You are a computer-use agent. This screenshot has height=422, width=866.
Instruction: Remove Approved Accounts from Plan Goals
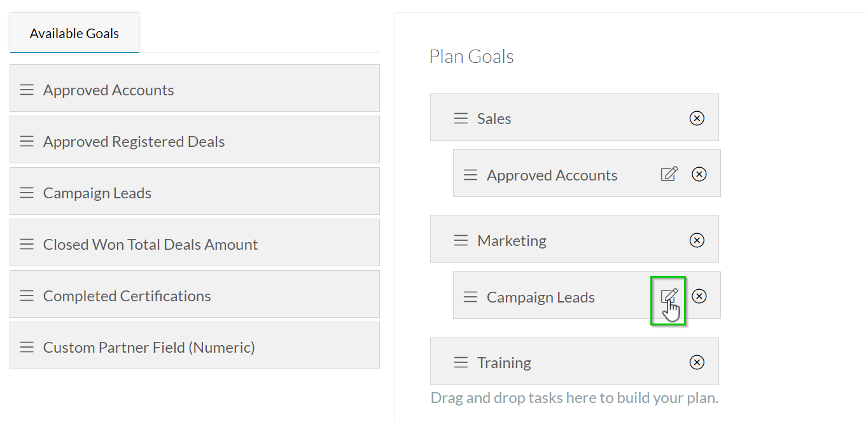(x=699, y=174)
